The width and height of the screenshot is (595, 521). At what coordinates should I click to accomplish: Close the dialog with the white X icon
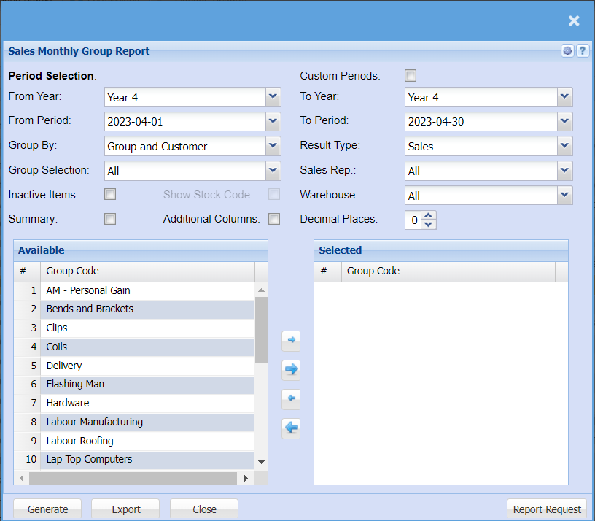pyautogui.click(x=574, y=21)
